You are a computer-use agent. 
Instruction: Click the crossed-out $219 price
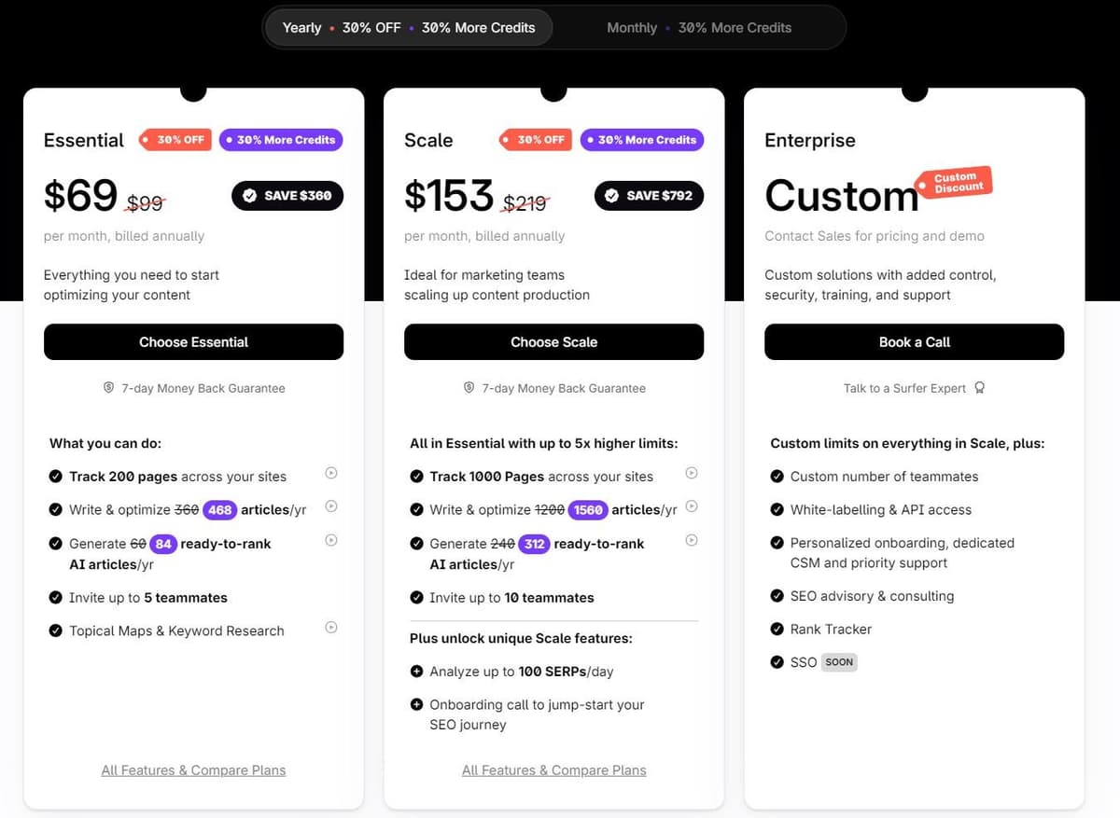click(x=526, y=202)
